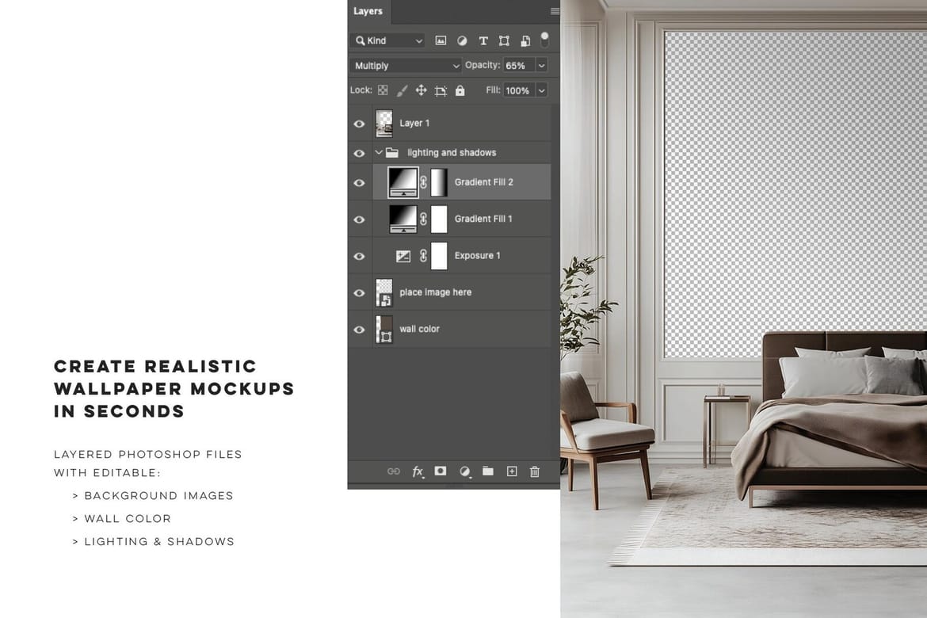This screenshot has width=927, height=618.
Task: Create a new group folder icon
Action: coord(488,471)
